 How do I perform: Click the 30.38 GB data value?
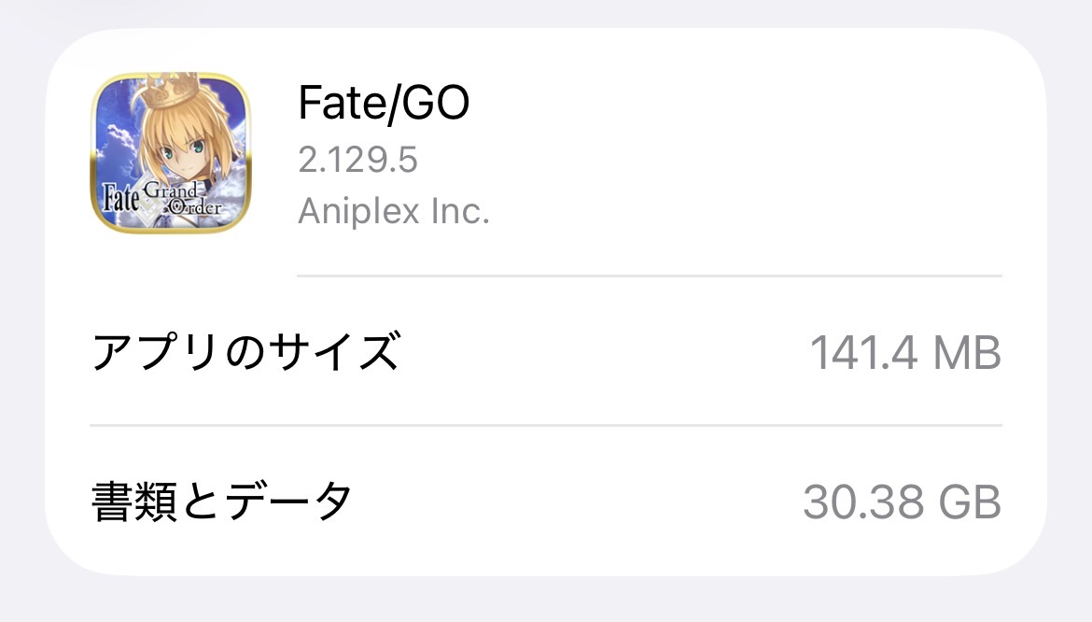[902, 502]
